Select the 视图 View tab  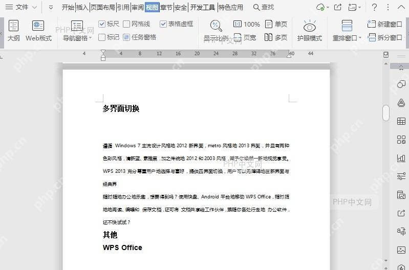(152, 7)
